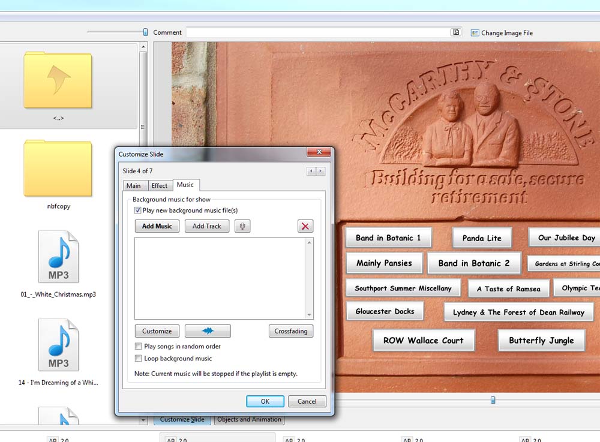Screen dimensions: 600x442
Task: Select the 01_-_White_Christmas.mp3 file icon
Action: pyautogui.click(x=59, y=257)
